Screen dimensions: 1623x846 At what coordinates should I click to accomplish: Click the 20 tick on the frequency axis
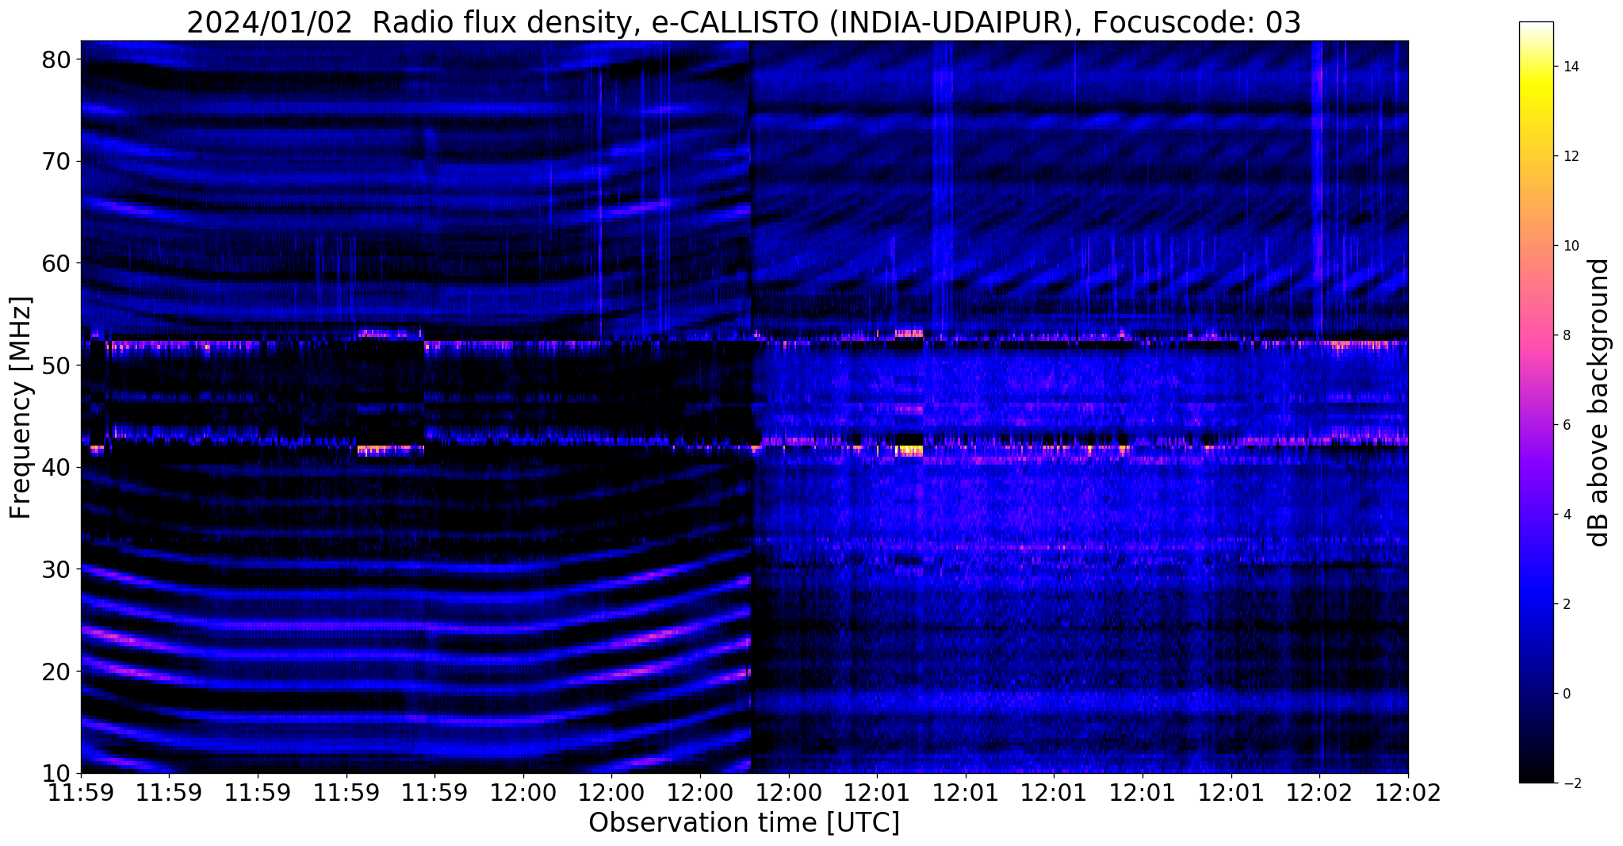[x=58, y=671]
